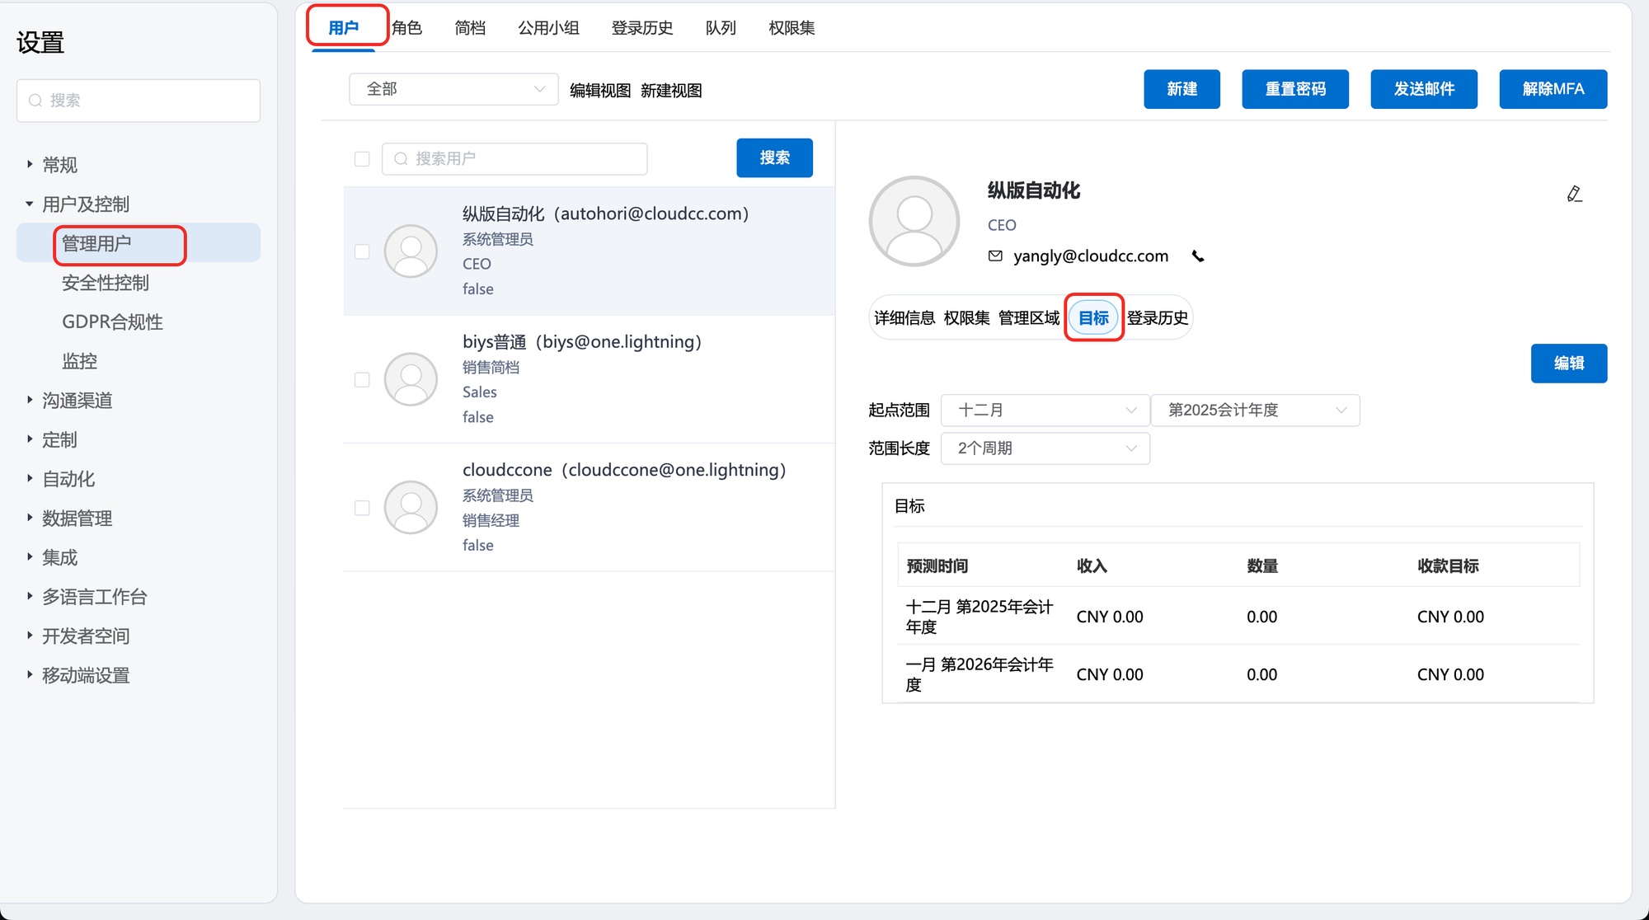Open the 第2025会计年度 fiscal year dropdown
The height and width of the screenshot is (920, 1649).
click(1254, 410)
